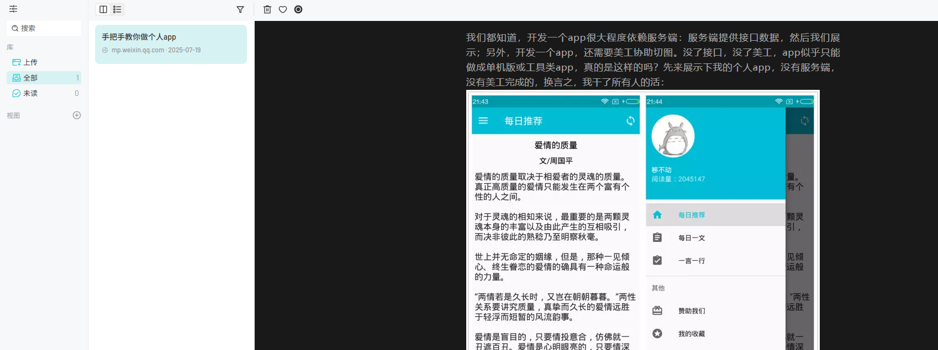Open the filter funnel dropdown
938x350 pixels.
(240, 9)
